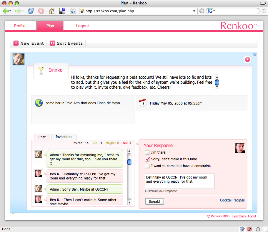Click Adam's avatar beside "Sorry Ben" message
Screen dimensions: 268x232
pyautogui.click(x=39, y=189)
